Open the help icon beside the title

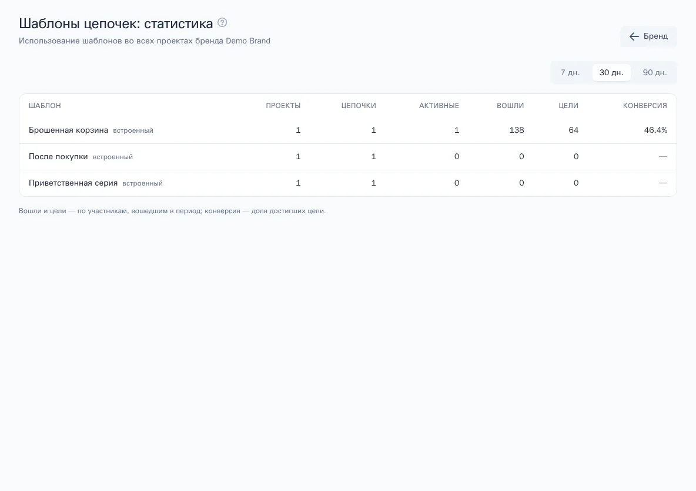222,22
